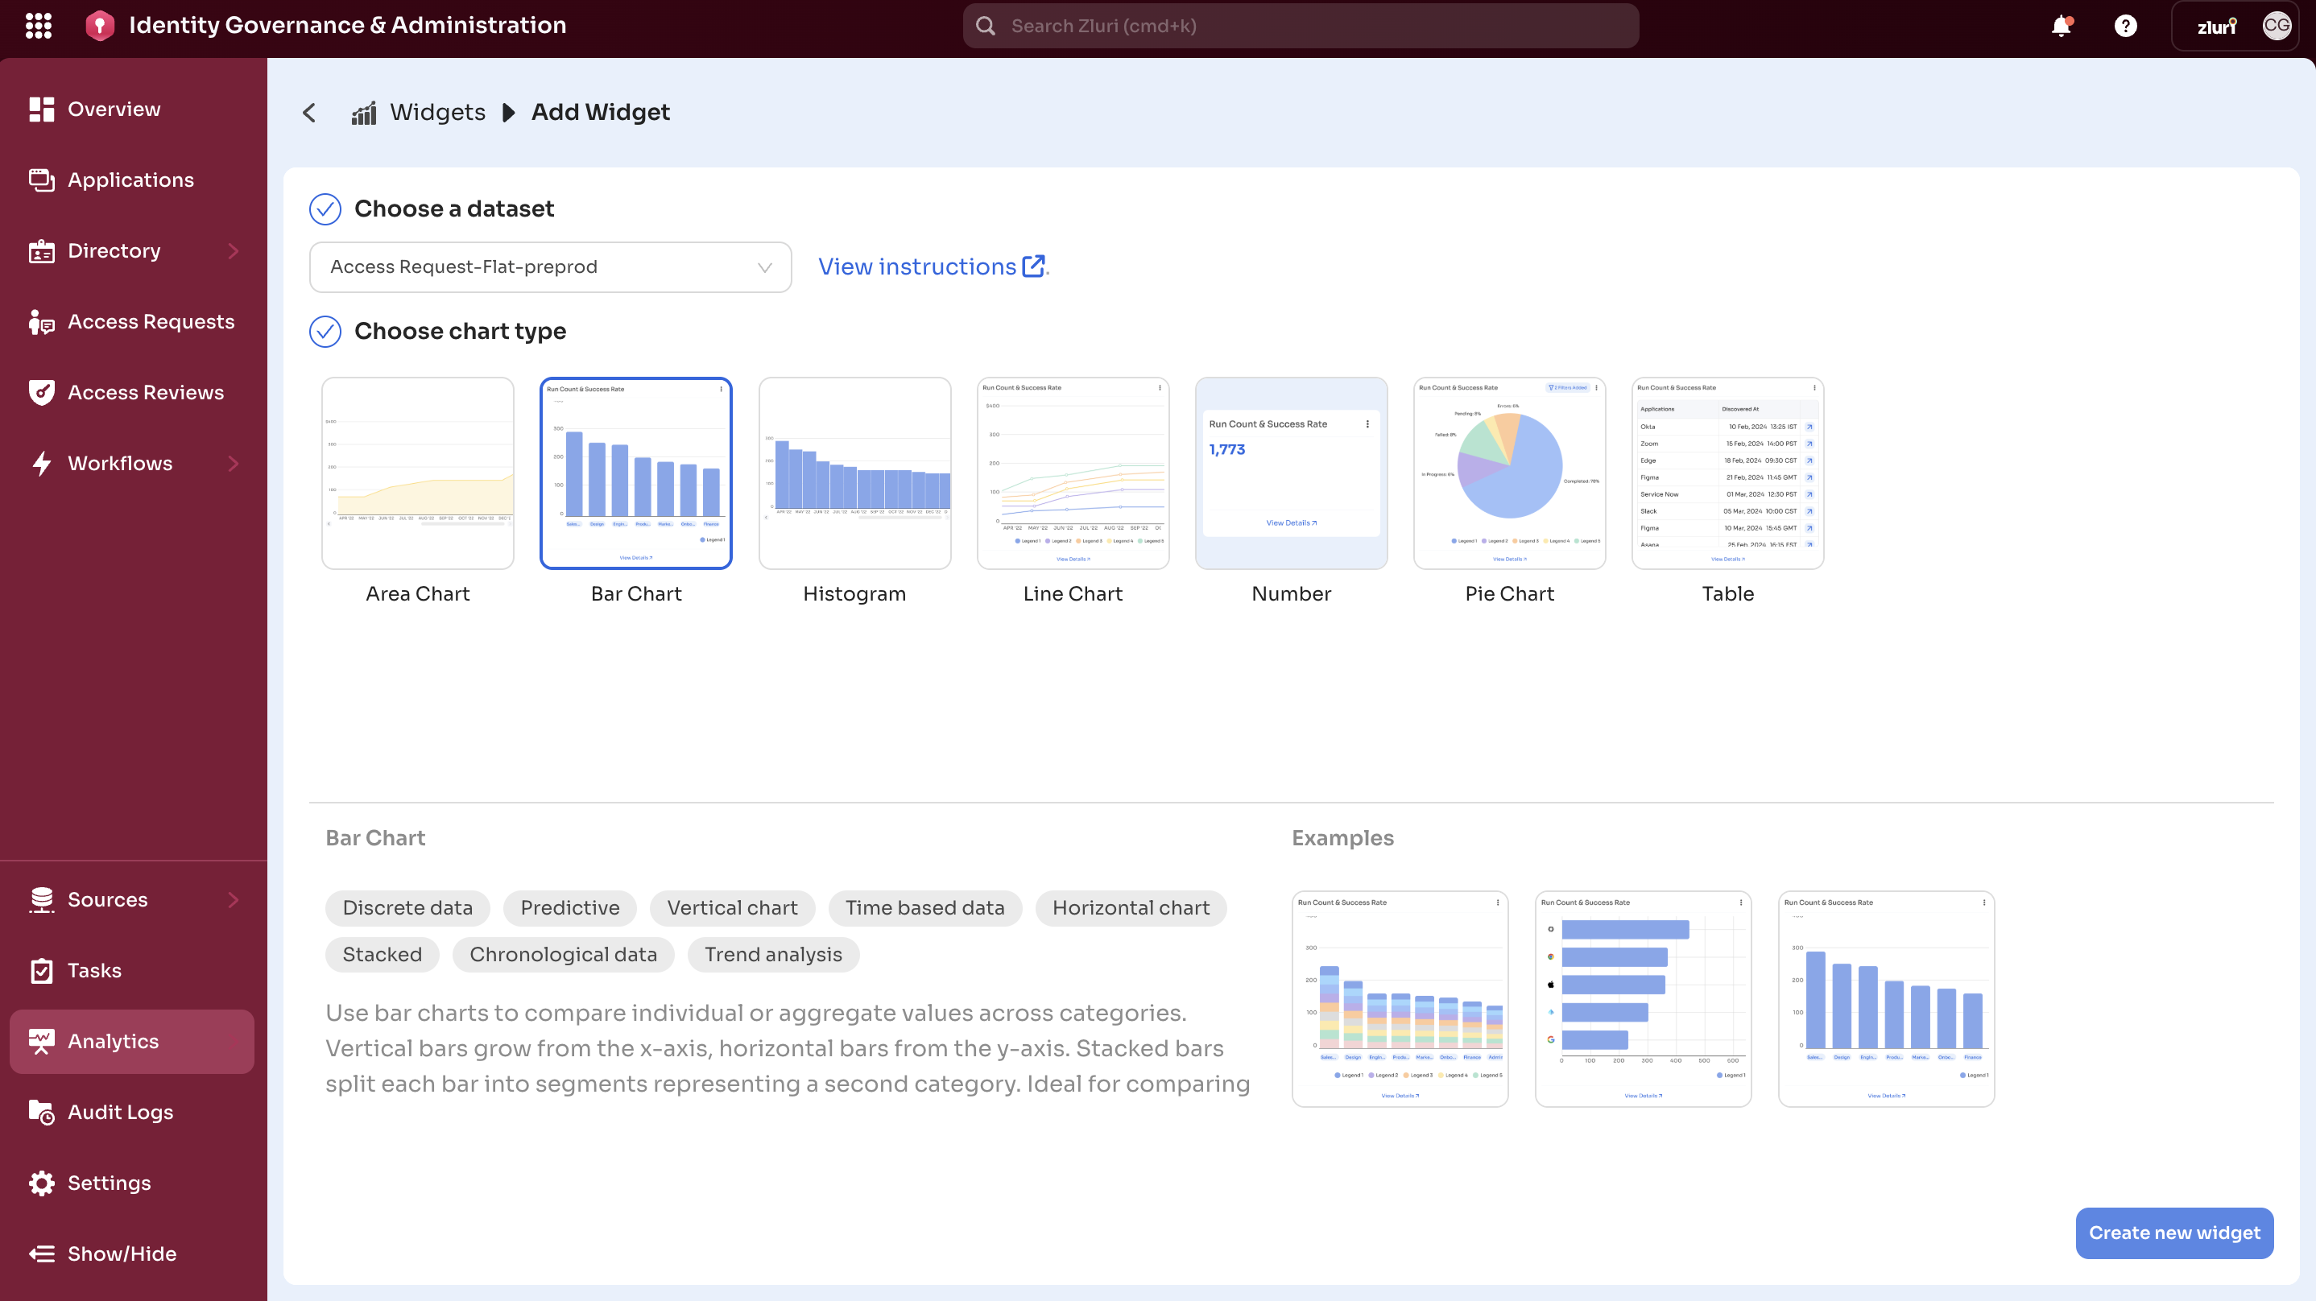The image size is (2316, 1301).
Task: Click the Time based data tag
Action: (x=924, y=908)
